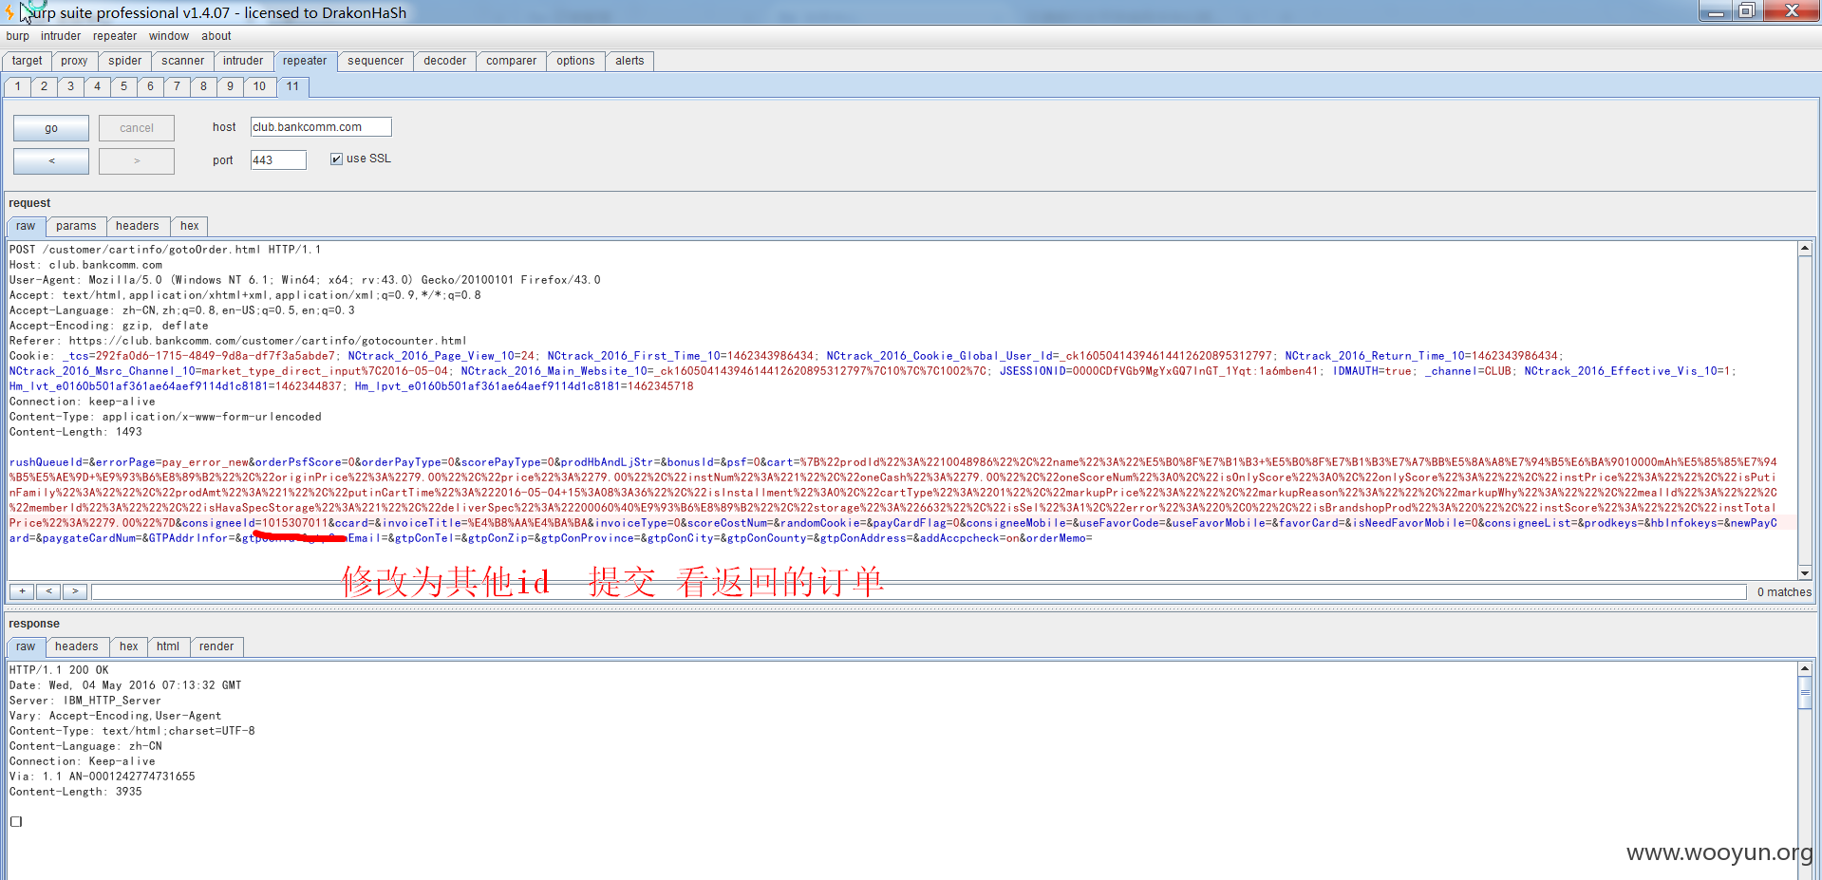The height and width of the screenshot is (880, 1822).
Task: Show request headers view
Action: [x=138, y=226]
